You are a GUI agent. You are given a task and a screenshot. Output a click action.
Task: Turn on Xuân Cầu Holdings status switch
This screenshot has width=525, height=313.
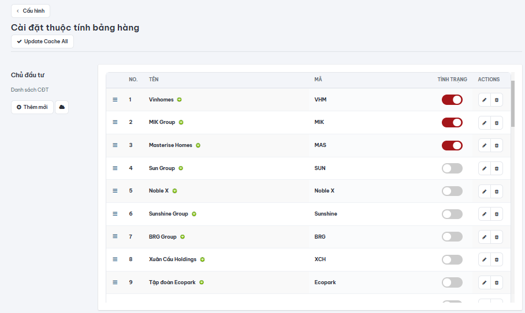coord(452,259)
